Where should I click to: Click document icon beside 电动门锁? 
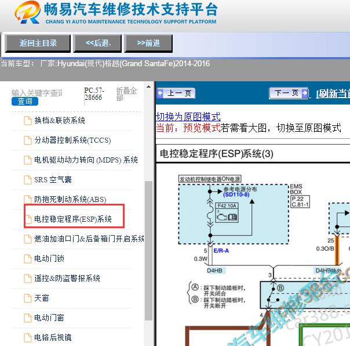coord(28,258)
